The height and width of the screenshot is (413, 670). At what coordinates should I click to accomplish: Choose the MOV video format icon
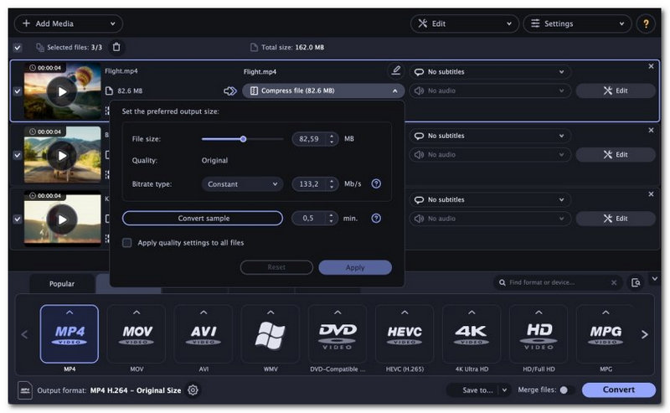click(137, 334)
